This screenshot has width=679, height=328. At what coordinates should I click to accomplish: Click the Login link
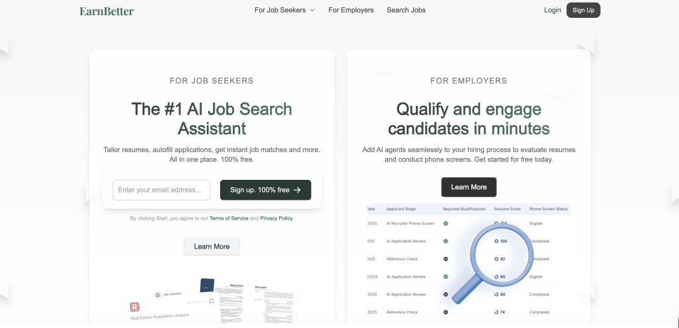tap(552, 11)
